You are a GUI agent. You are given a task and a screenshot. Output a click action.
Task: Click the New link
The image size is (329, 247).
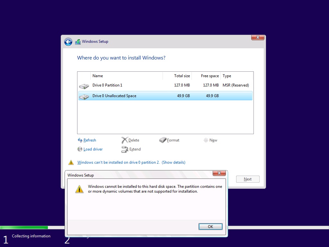[x=213, y=140]
